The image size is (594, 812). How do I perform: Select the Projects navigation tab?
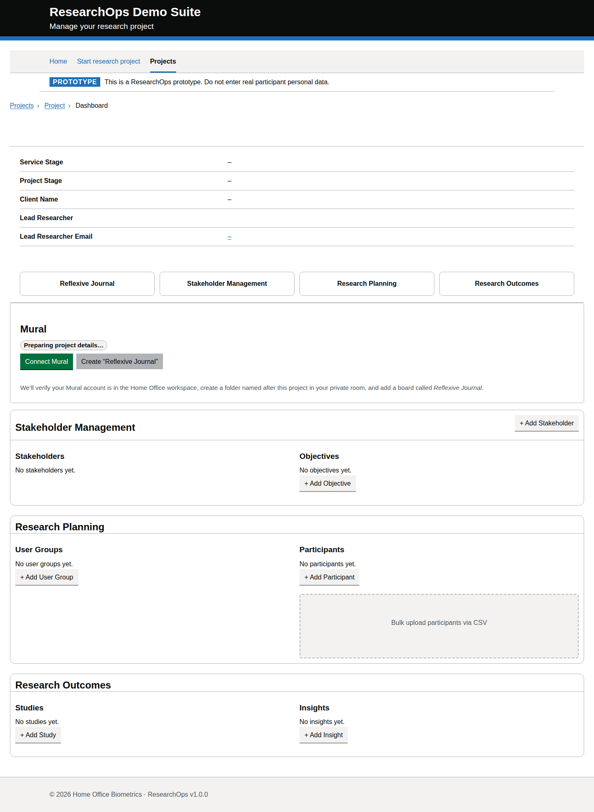tap(163, 61)
